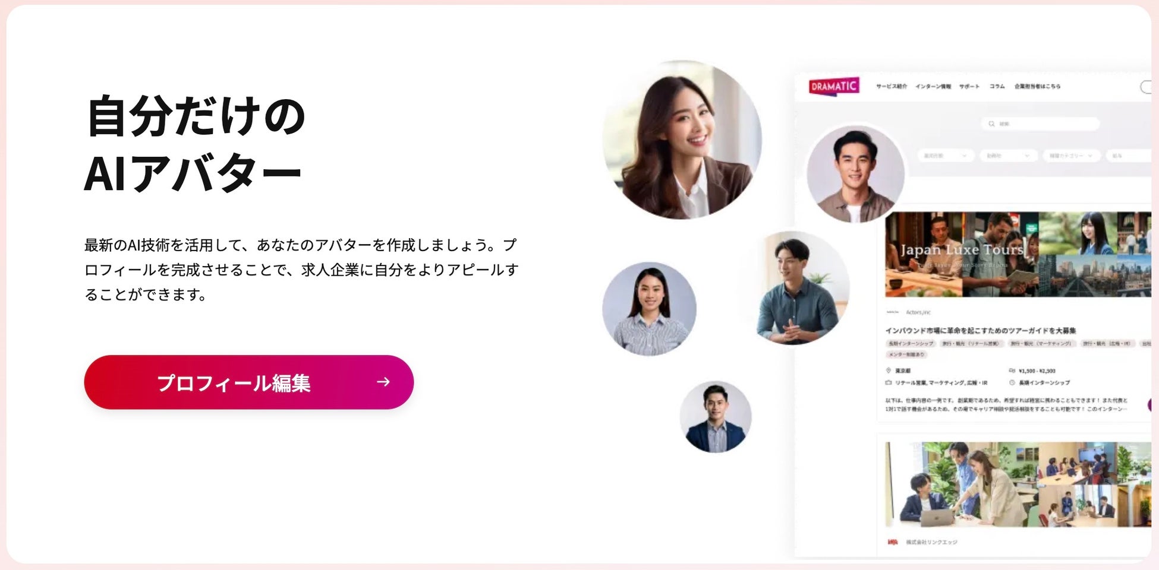The width and height of the screenshot is (1159, 570).
Task: Click the プロフィール編集 button
Action: click(248, 382)
